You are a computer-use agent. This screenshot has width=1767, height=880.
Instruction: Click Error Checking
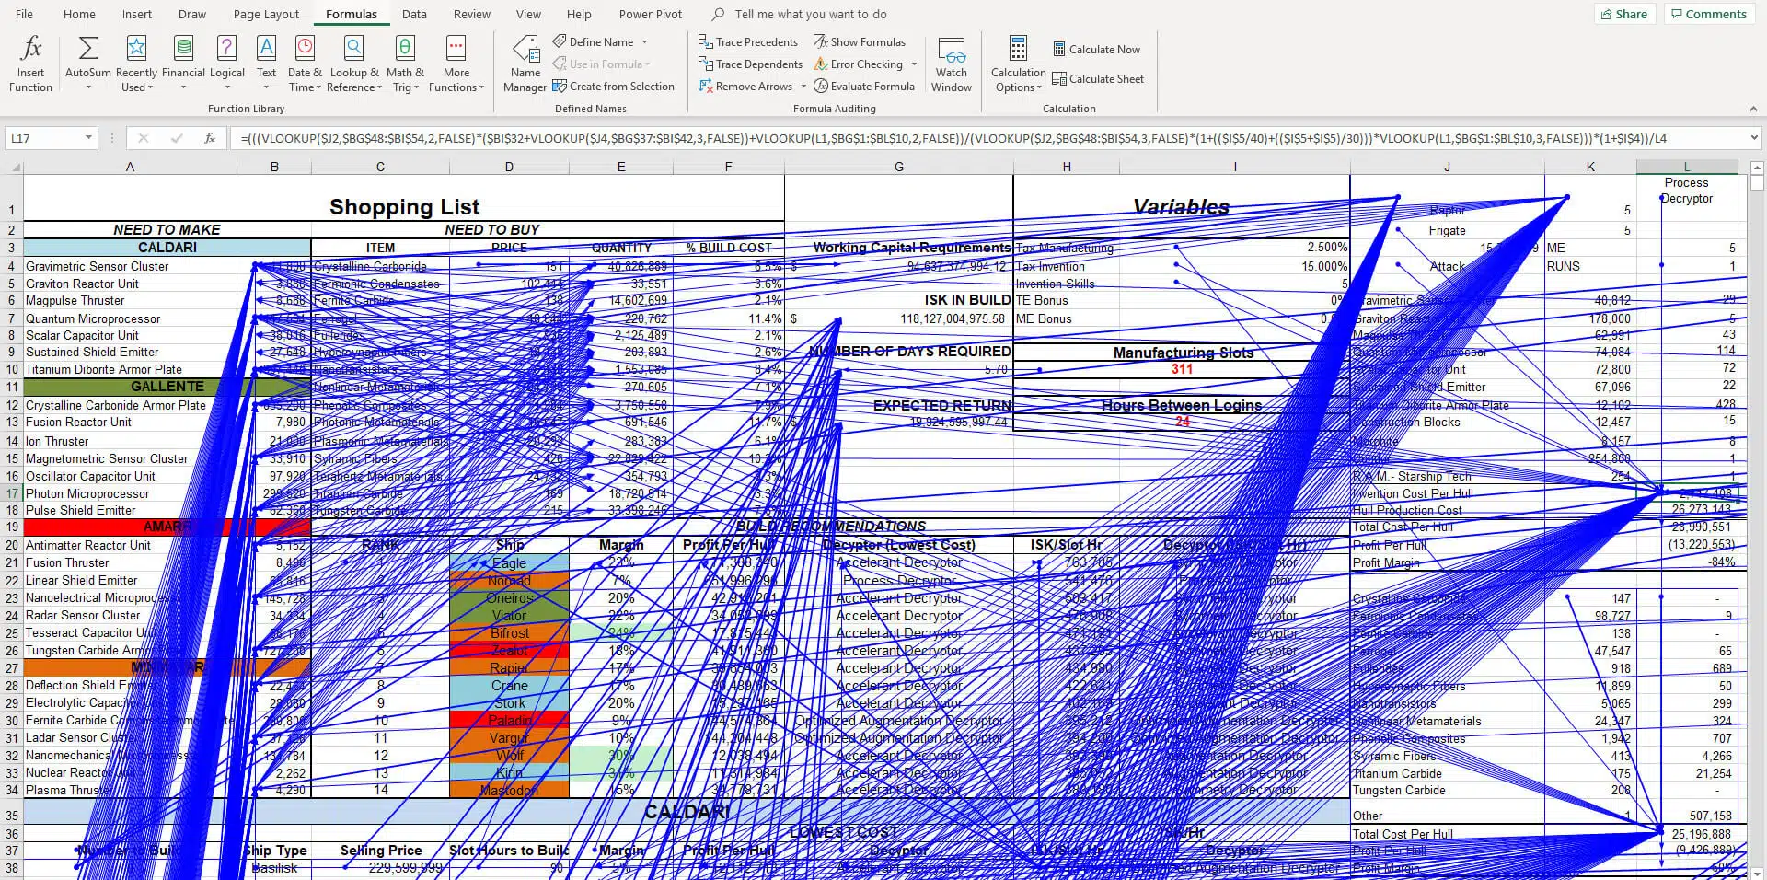[858, 64]
